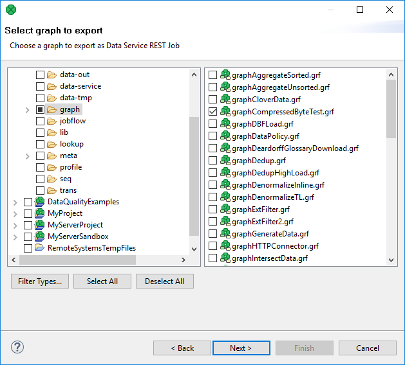Tick the checkbox for the lookup folder

[x=40, y=144]
